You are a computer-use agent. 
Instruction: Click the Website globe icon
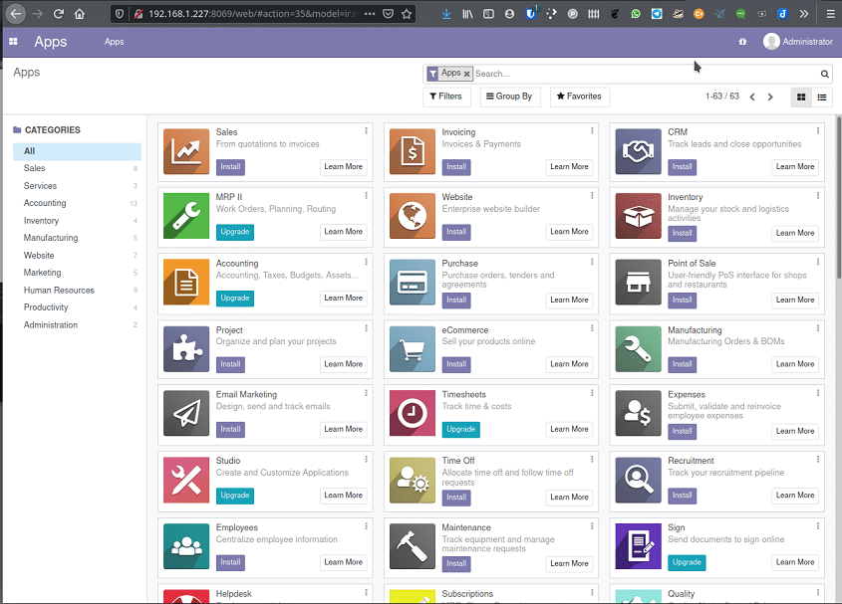point(413,216)
